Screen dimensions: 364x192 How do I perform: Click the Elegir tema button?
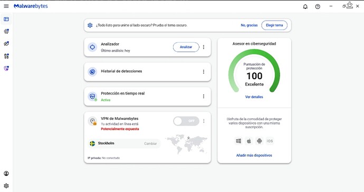274,25
